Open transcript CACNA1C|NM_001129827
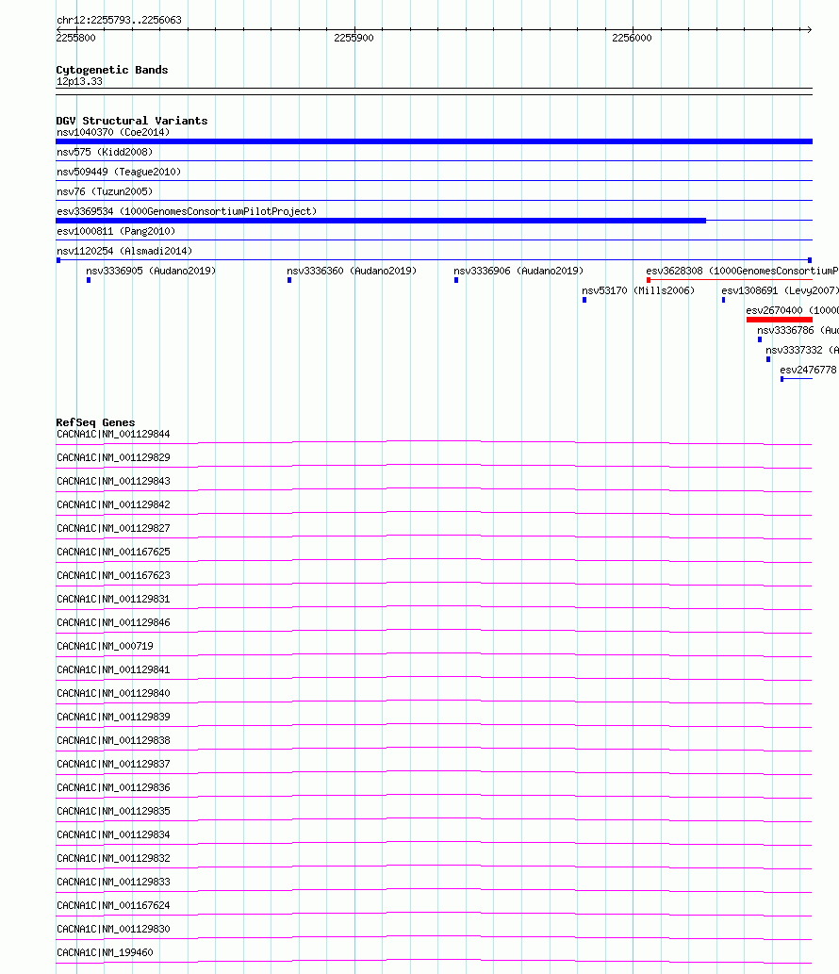 point(113,529)
